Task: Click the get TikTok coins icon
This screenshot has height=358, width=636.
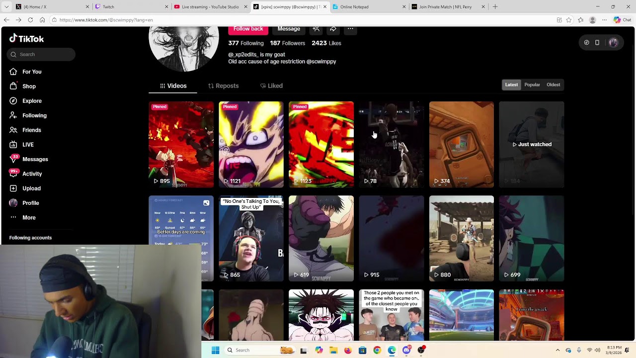Action: (586, 43)
